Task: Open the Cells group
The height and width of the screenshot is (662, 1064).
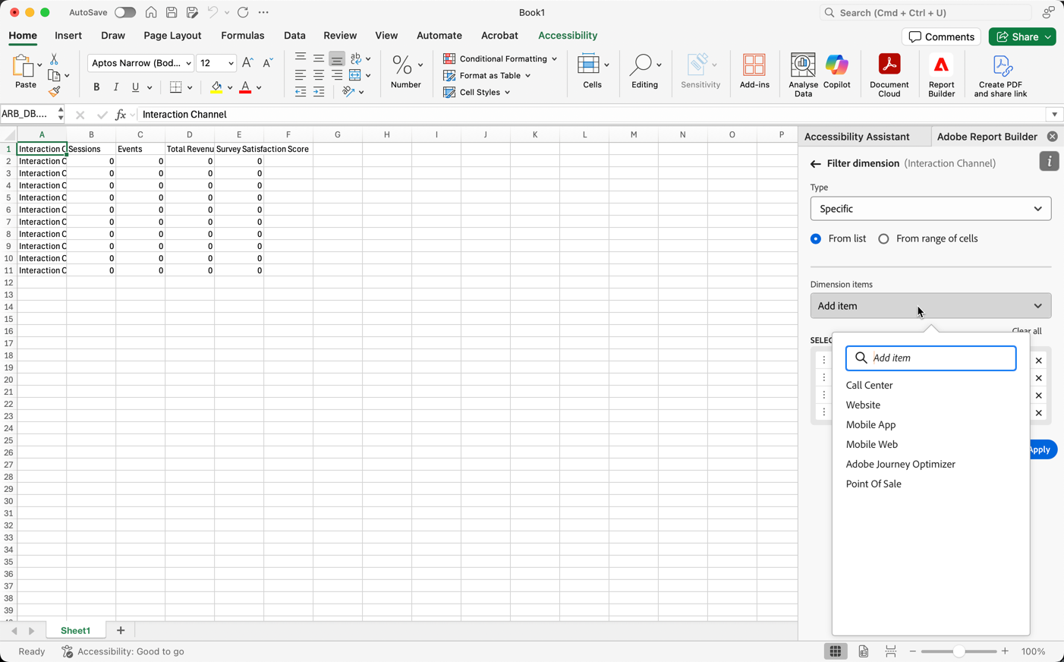Action: 592,71
